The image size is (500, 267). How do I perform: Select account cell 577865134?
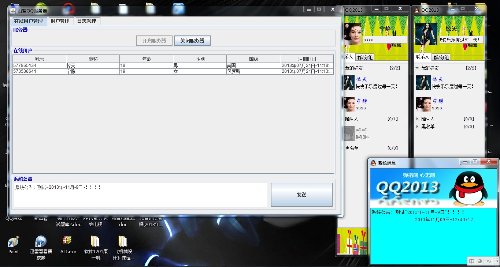pos(40,65)
